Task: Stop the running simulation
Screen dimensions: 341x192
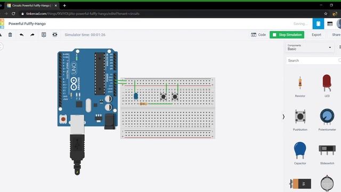Action: pos(287,35)
